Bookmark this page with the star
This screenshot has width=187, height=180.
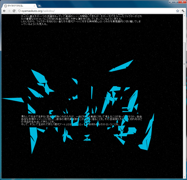pos(177,11)
